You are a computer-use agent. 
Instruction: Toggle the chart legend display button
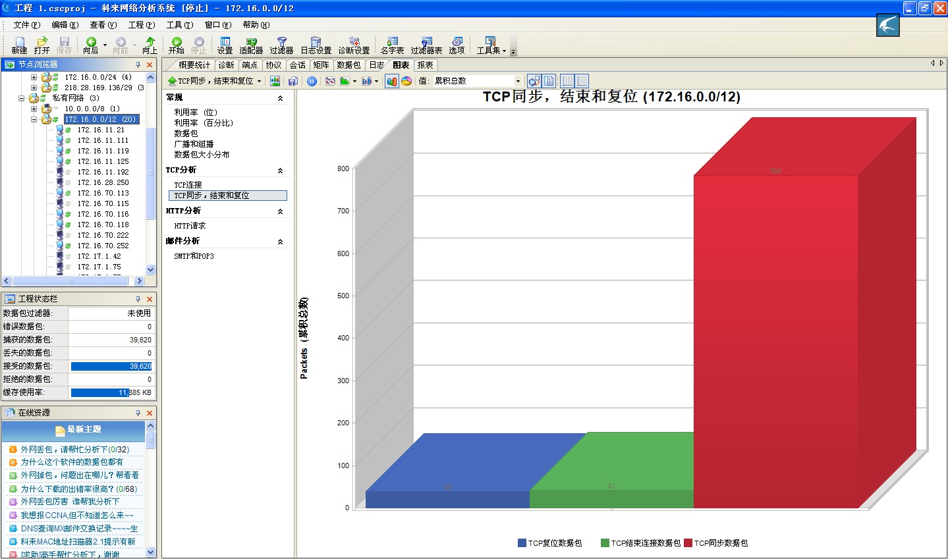(549, 81)
